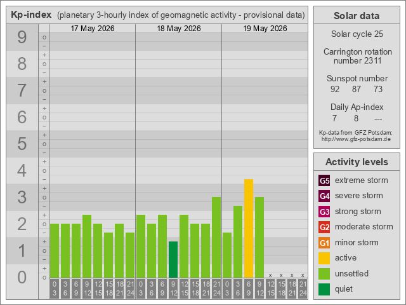Click the '18 May 2026' date header
The width and height of the screenshot is (406, 305).
[179, 28]
